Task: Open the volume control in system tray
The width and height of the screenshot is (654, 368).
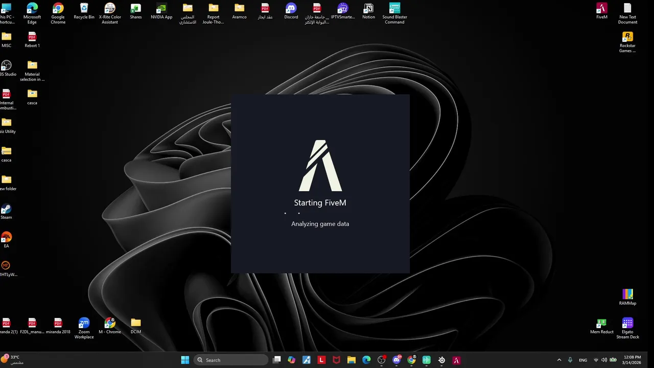Action: tap(604, 360)
